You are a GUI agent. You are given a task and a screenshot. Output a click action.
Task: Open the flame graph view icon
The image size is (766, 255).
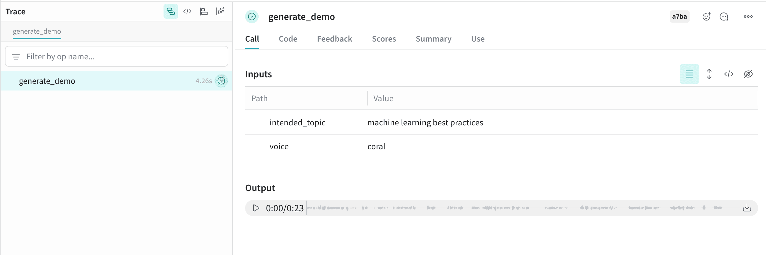[204, 12]
